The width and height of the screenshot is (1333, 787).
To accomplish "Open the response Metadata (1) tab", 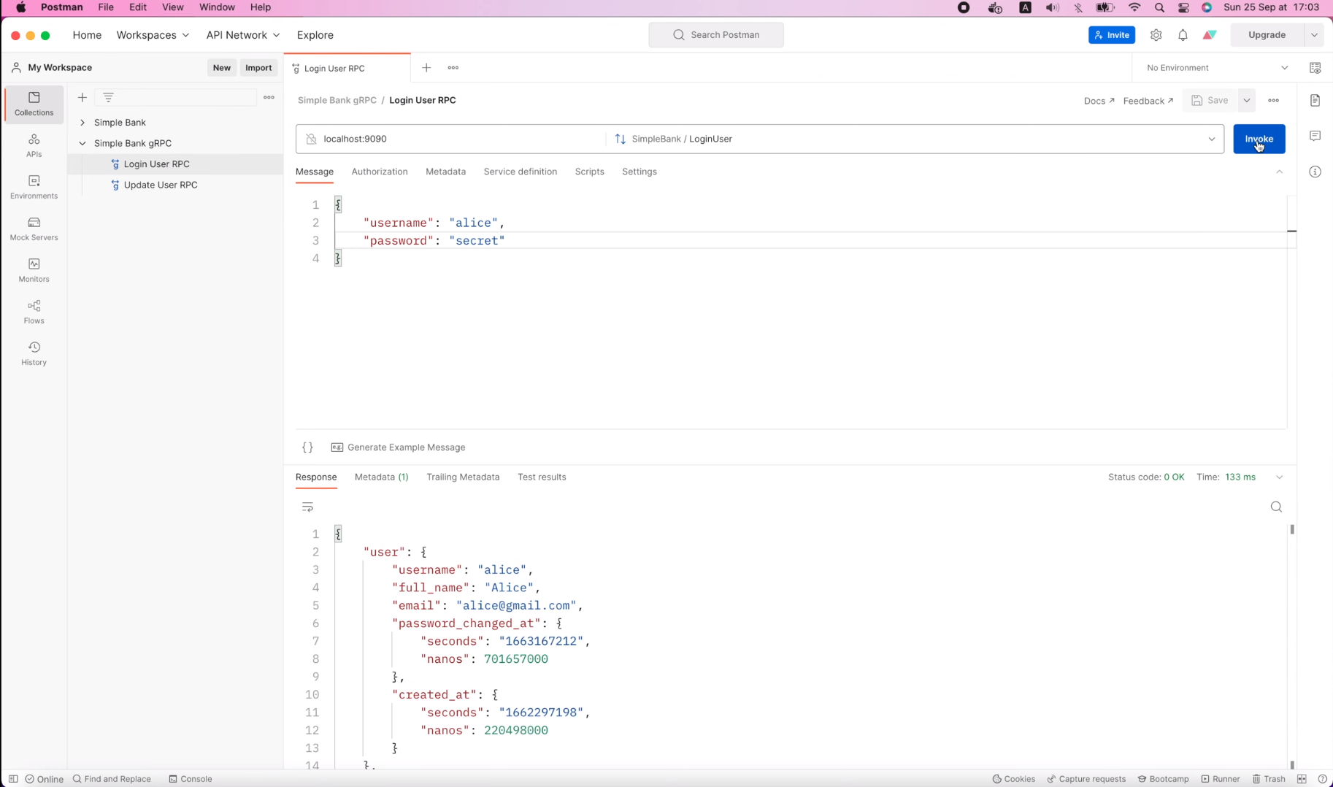I will point(381,477).
